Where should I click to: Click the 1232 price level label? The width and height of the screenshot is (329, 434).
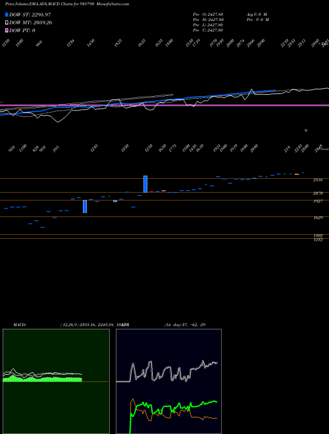tap(318, 240)
